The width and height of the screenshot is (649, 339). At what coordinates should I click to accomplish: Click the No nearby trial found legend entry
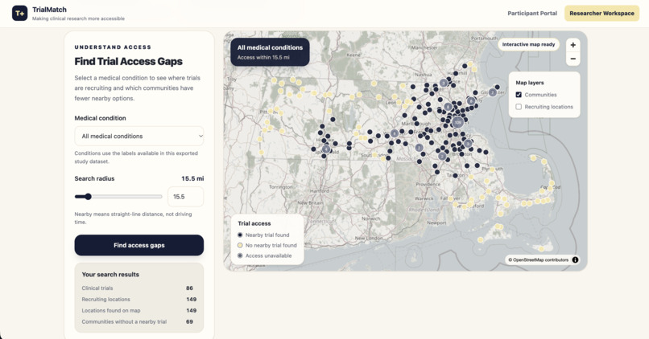pyautogui.click(x=267, y=245)
